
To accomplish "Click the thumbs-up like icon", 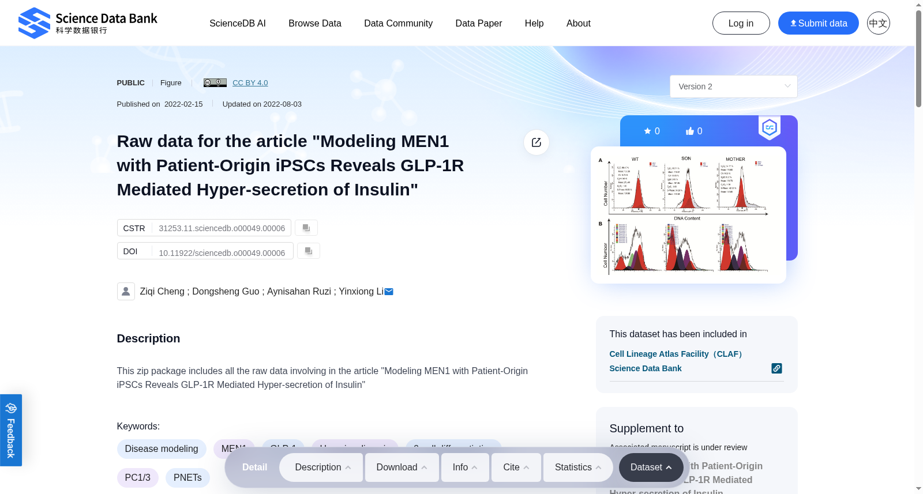I will (x=689, y=131).
